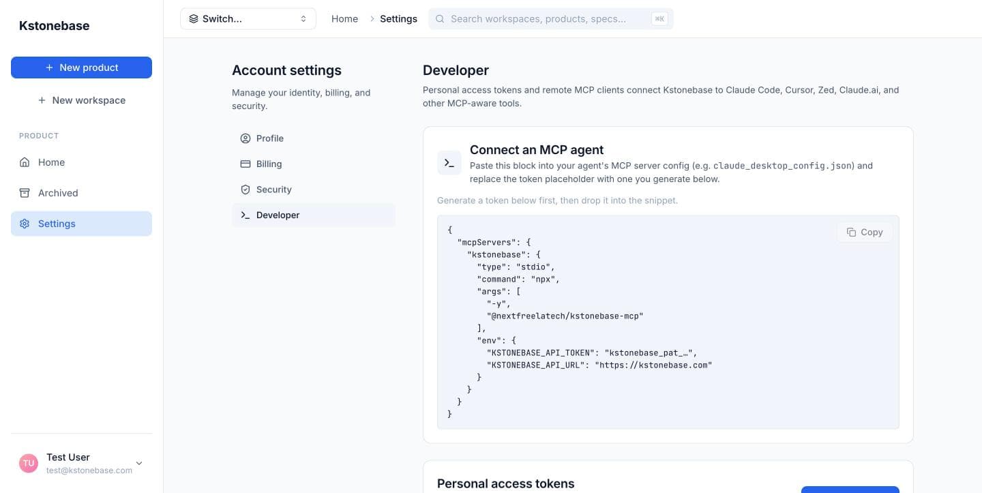Click the Personal access tokens heading
982x493 pixels.
click(506, 483)
